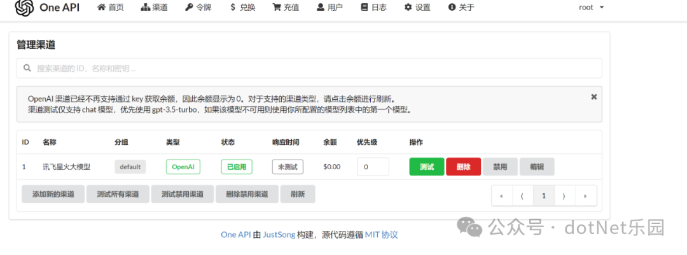Disable the channel with 禁用 button
The image size is (687, 255).
[501, 167]
